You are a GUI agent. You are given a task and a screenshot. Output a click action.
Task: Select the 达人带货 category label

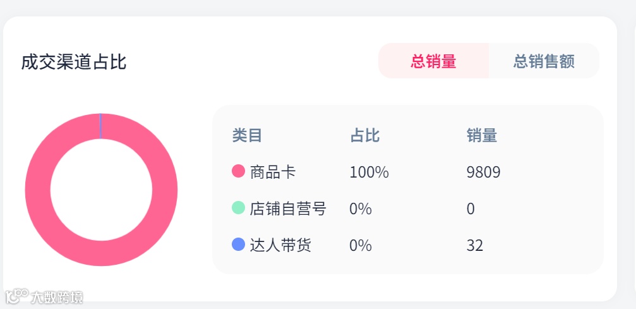click(280, 245)
